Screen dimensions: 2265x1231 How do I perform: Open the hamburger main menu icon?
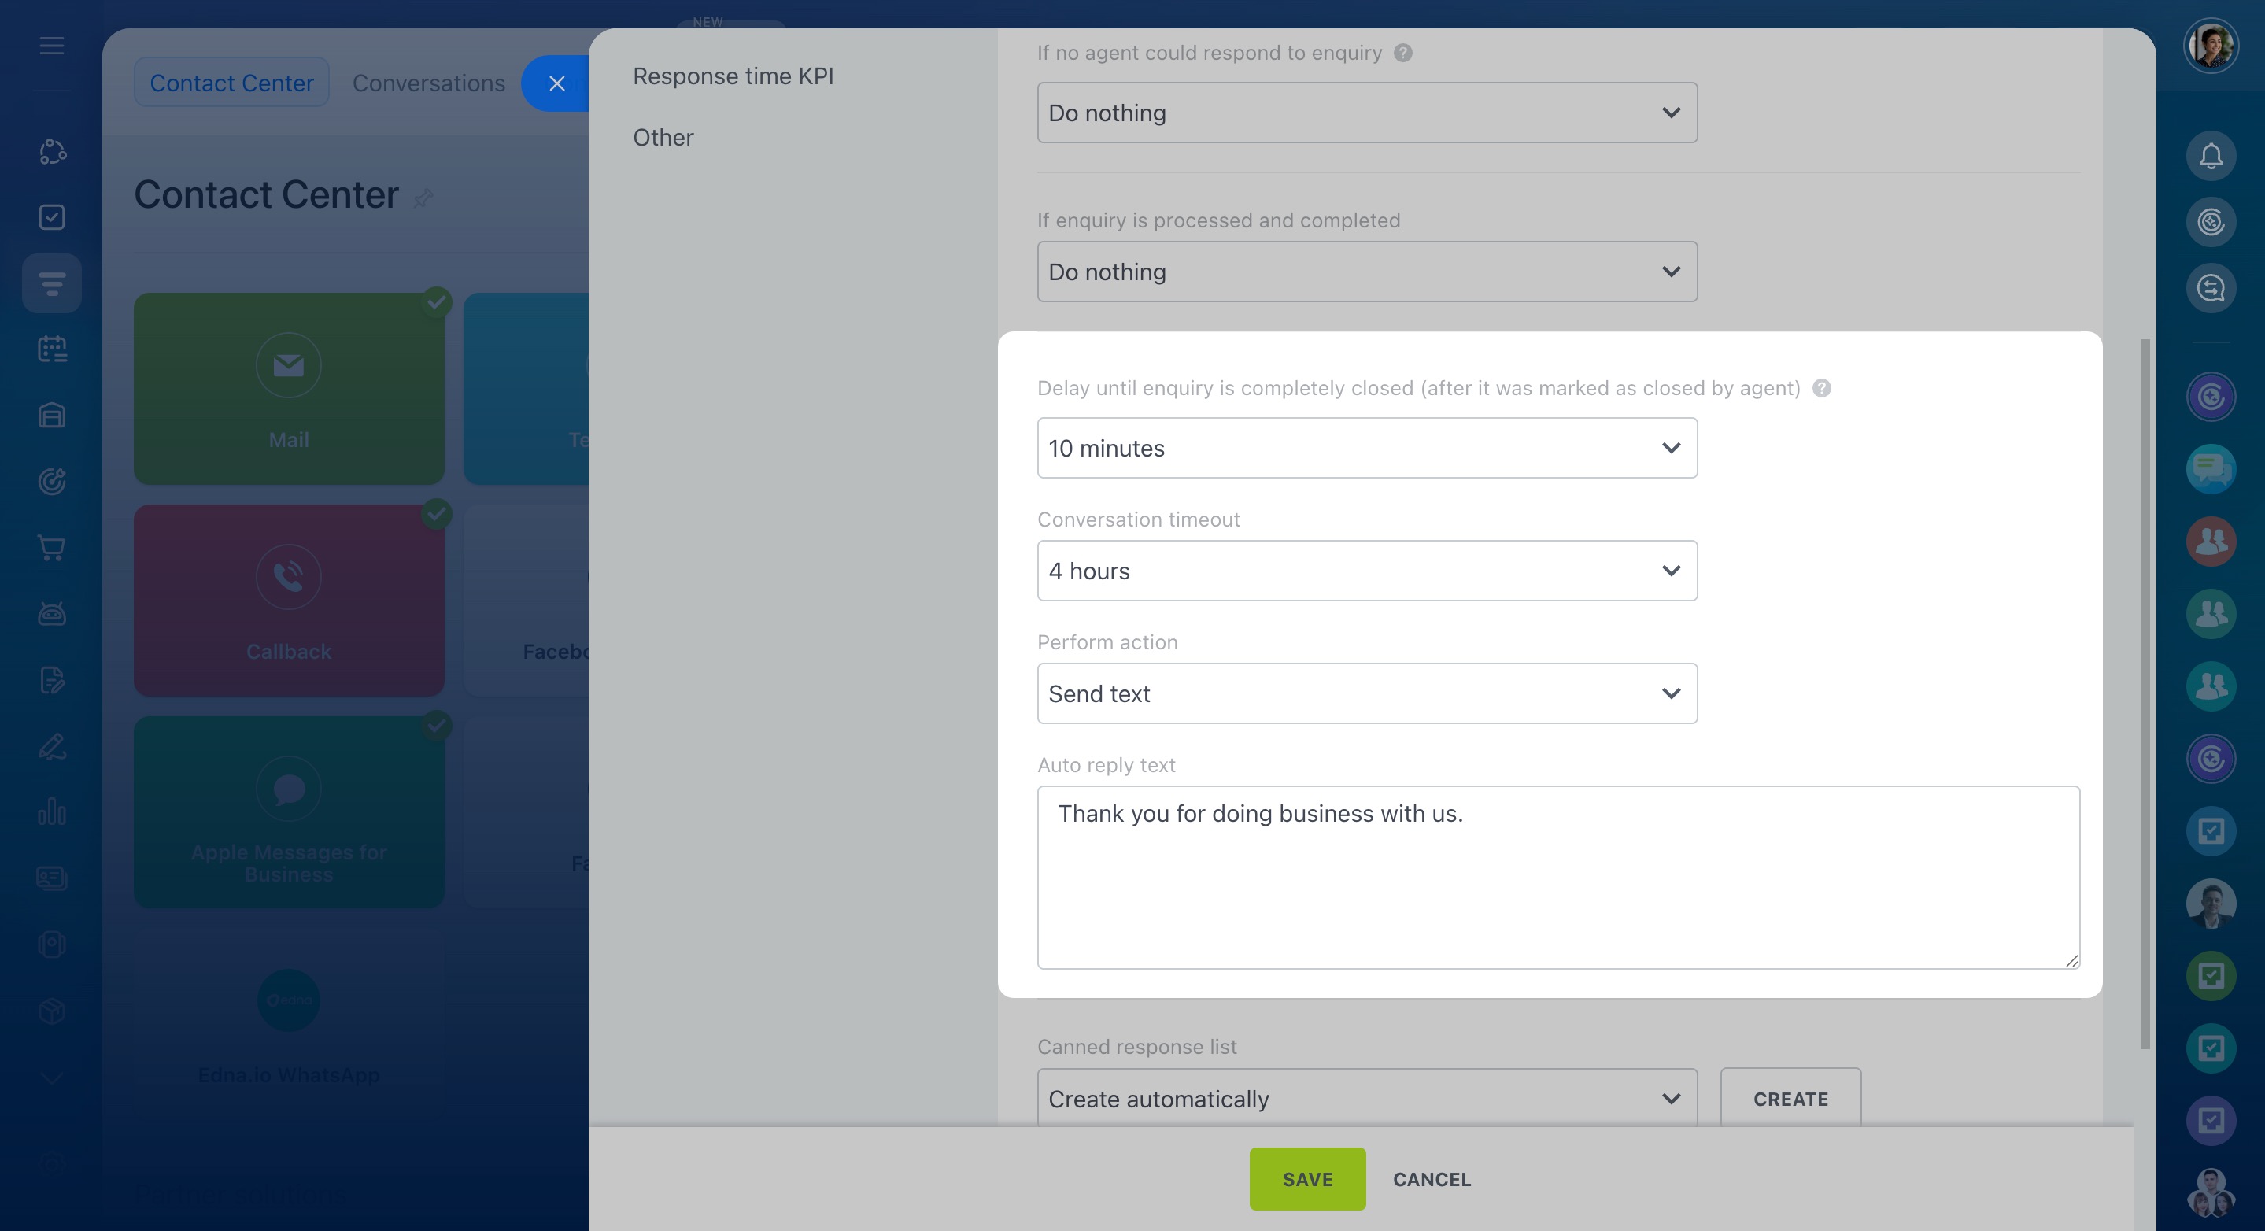point(52,46)
